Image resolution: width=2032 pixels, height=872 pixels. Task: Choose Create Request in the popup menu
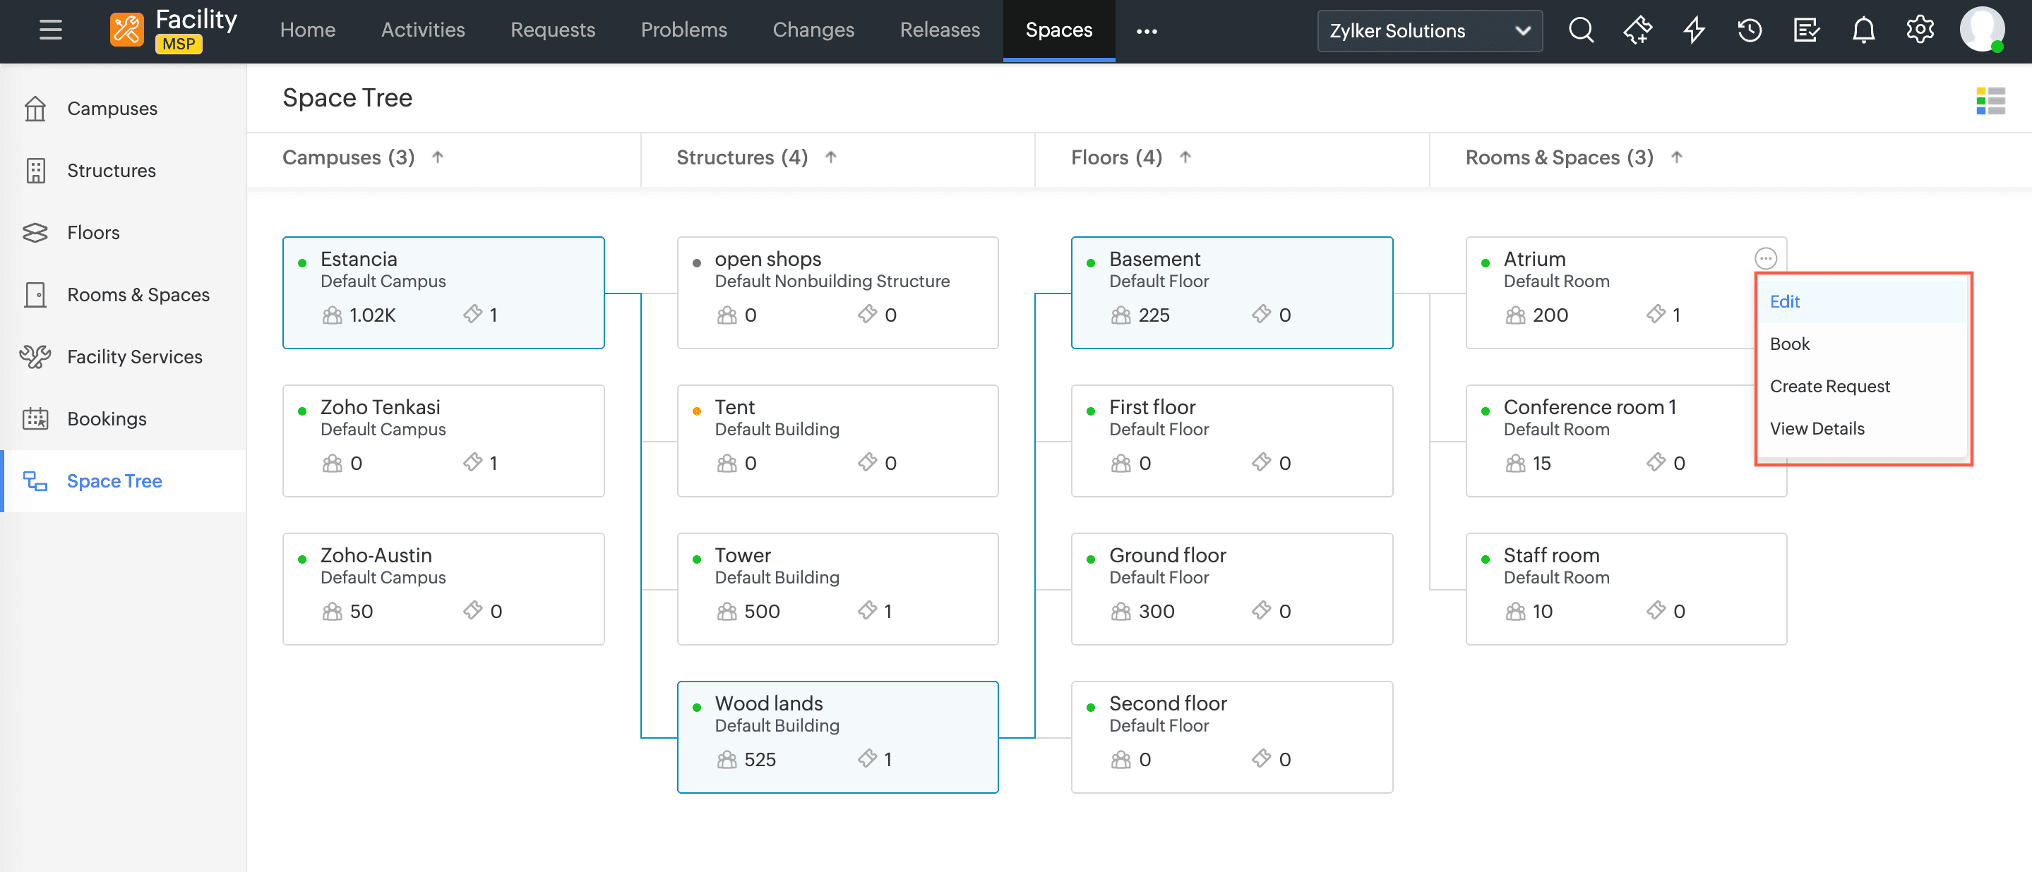pos(1829,385)
